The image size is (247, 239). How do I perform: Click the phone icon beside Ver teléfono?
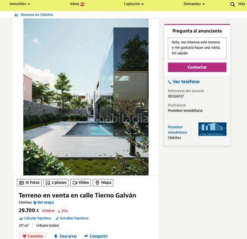[170, 82]
